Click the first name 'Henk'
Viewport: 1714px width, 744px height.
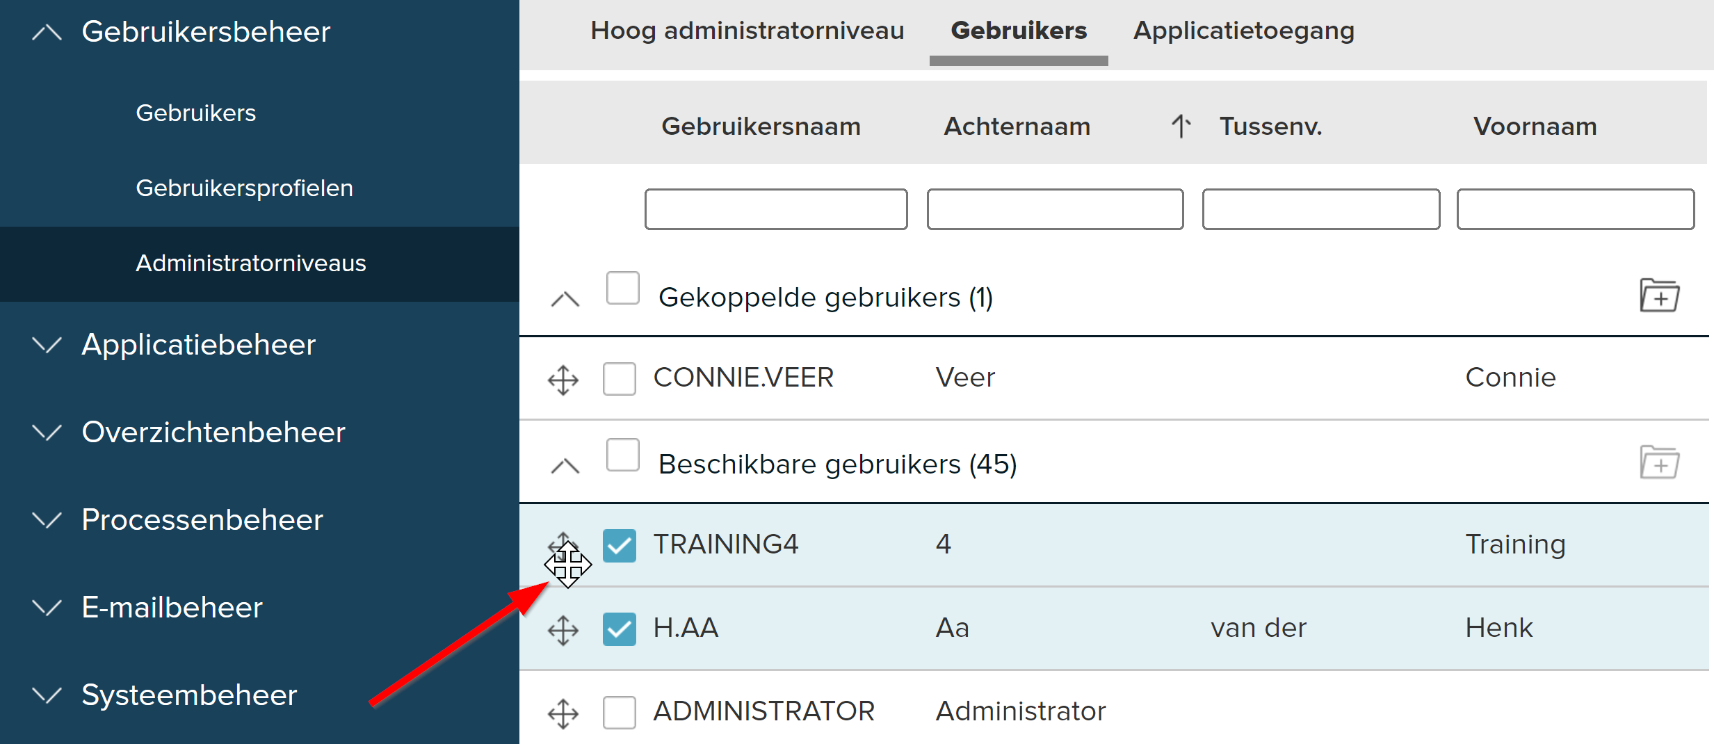[1499, 628]
